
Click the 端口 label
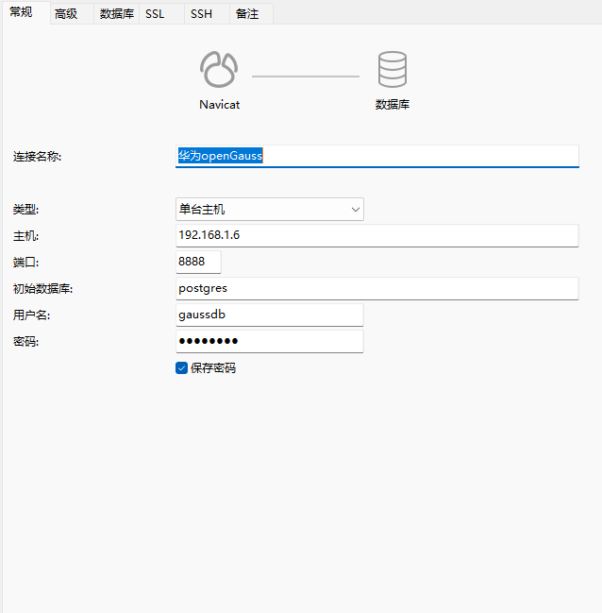pos(25,262)
